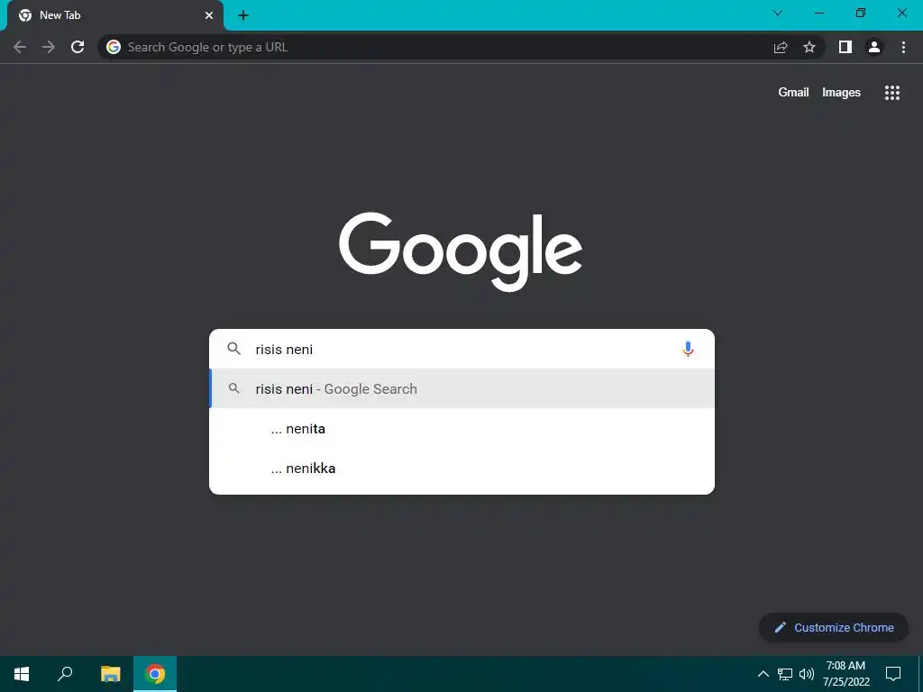
Task: Bookmark this tab with the star icon
Action: point(809,47)
